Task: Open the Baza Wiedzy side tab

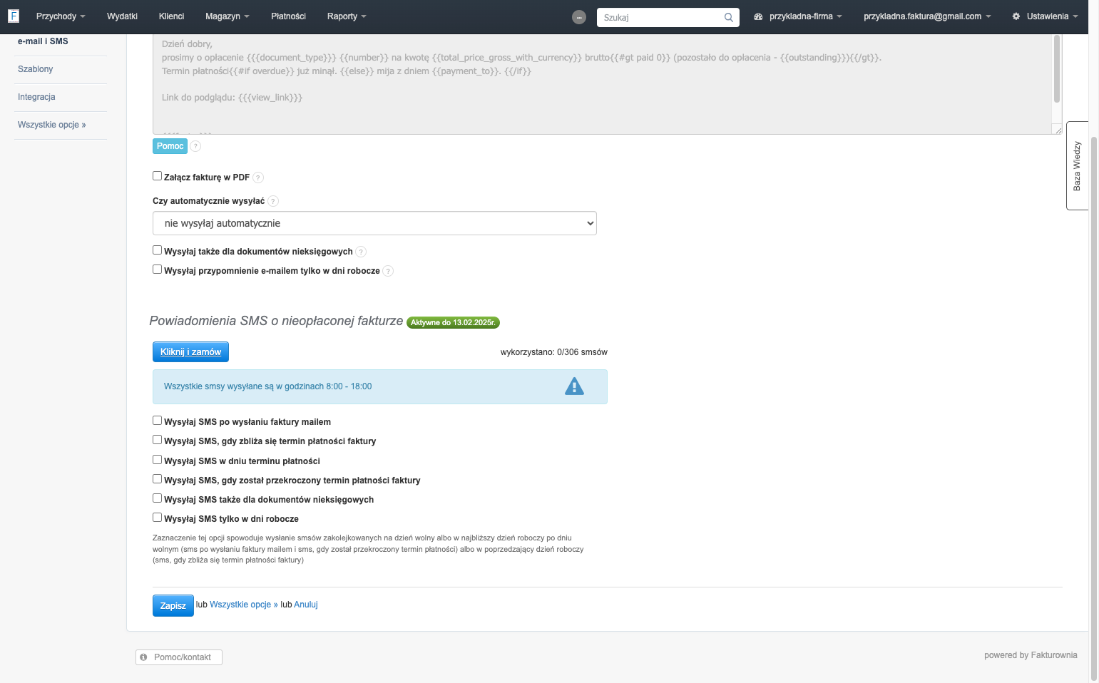Action: [x=1077, y=165]
